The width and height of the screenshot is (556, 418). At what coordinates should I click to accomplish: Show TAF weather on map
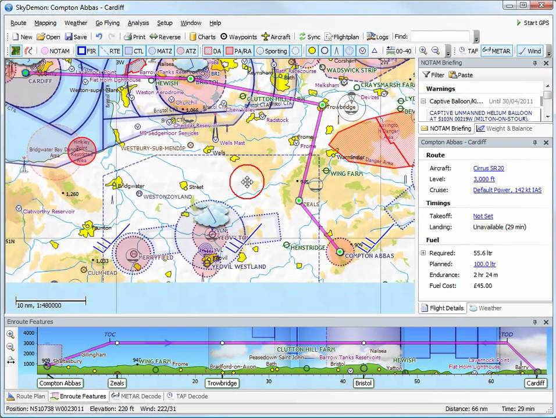tap(469, 51)
